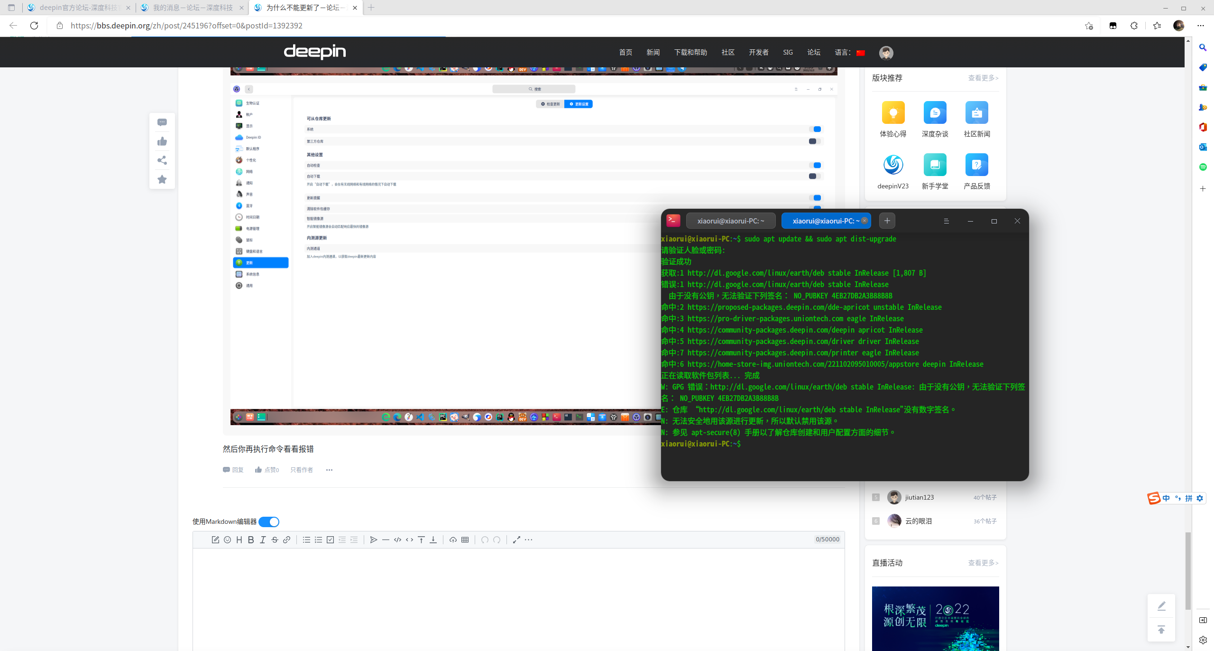Image resolution: width=1214 pixels, height=651 pixels.
Task: Click 回复 button under the post
Action: [x=233, y=470]
